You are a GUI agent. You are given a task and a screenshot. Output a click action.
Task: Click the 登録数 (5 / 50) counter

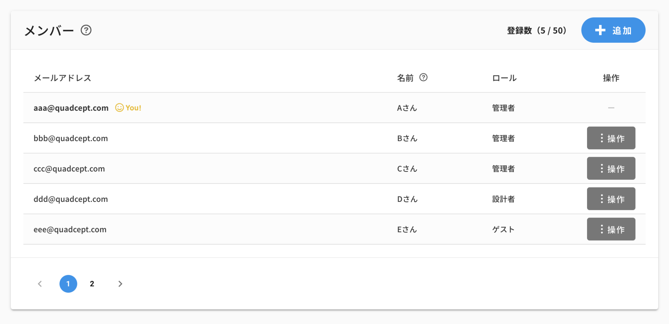536,31
